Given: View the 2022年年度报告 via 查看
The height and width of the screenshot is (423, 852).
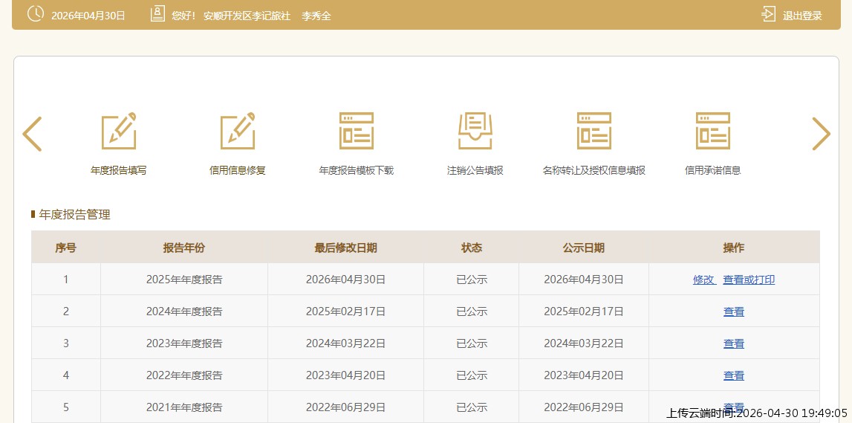Looking at the screenshot, I should (734, 375).
